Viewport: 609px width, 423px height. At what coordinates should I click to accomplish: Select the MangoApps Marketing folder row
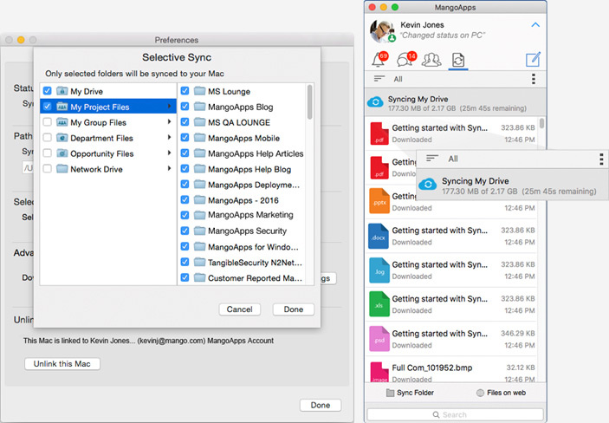coord(242,215)
